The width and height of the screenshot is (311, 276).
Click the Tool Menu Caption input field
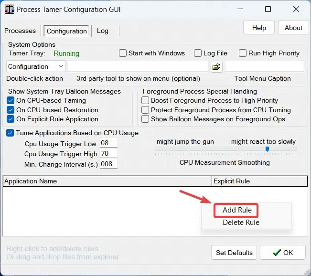(265, 66)
